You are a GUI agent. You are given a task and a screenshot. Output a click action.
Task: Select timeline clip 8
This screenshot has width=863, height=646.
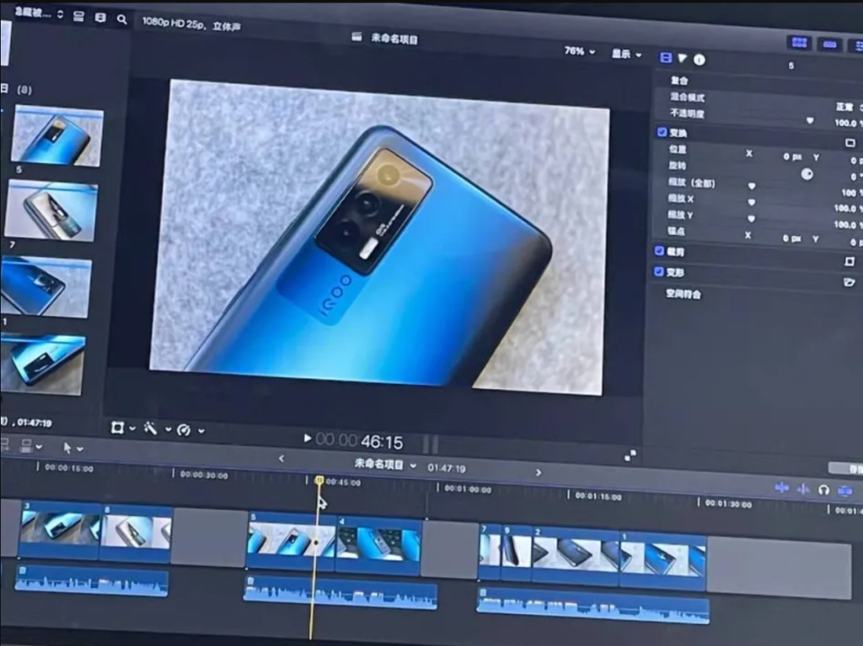(137, 534)
